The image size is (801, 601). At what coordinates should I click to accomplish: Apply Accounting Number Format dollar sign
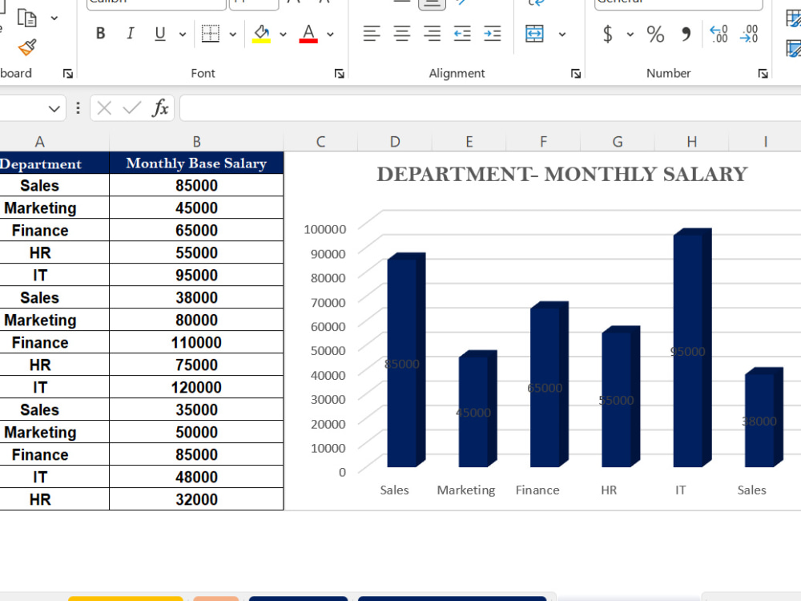tap(607, 34)
